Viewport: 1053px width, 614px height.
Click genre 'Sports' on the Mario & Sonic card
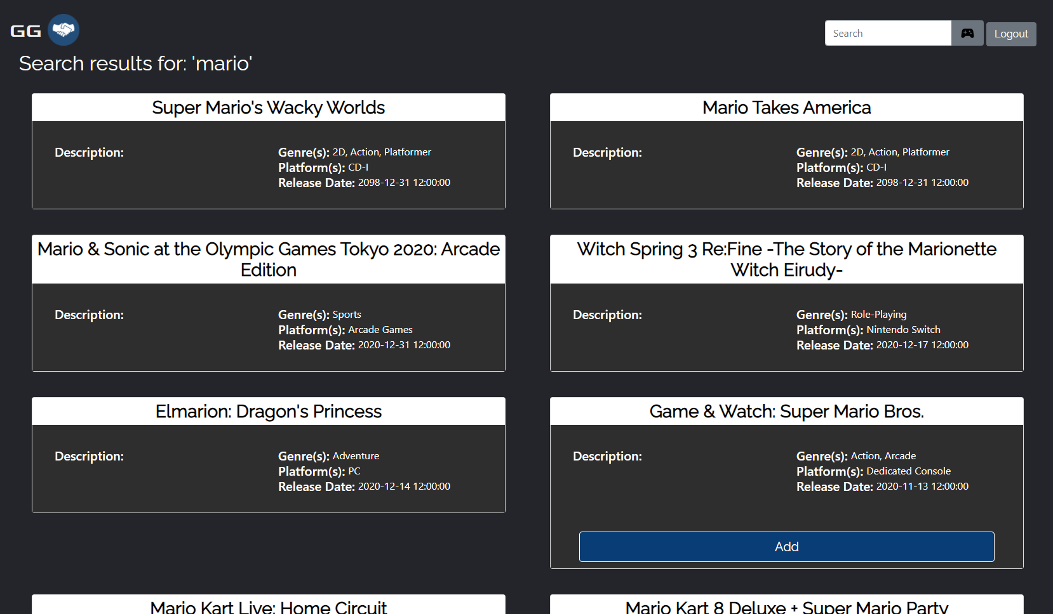point(347,315)
